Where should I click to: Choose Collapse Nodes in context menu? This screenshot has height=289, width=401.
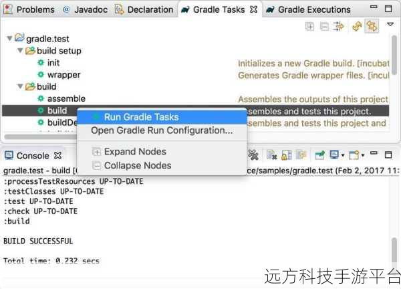click(162, 165)
